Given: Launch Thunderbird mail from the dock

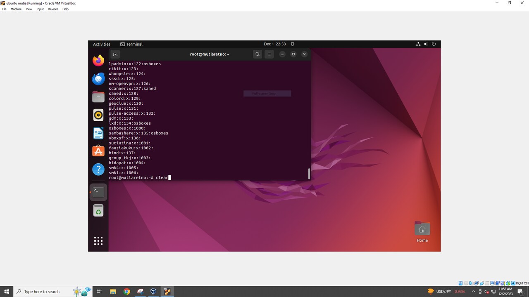Looking at the screenshot, I should (98, 79).
